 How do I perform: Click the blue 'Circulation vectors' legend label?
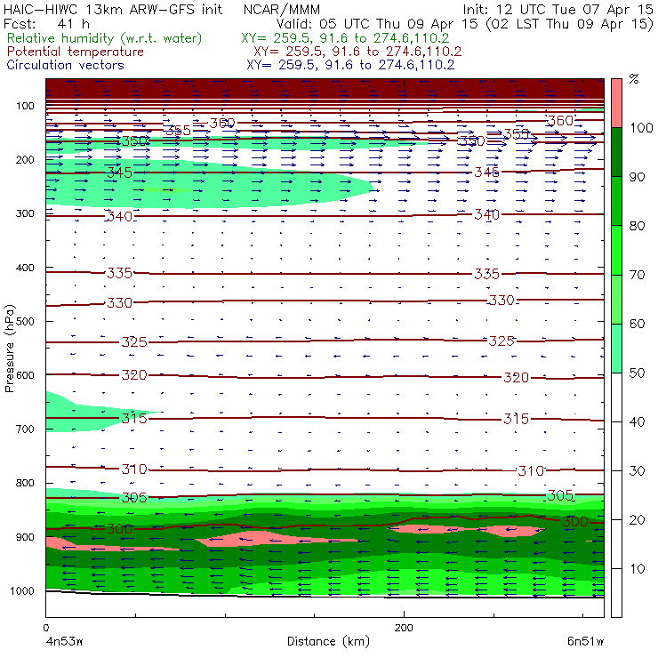pyautogui.click(x=66, y=65)
